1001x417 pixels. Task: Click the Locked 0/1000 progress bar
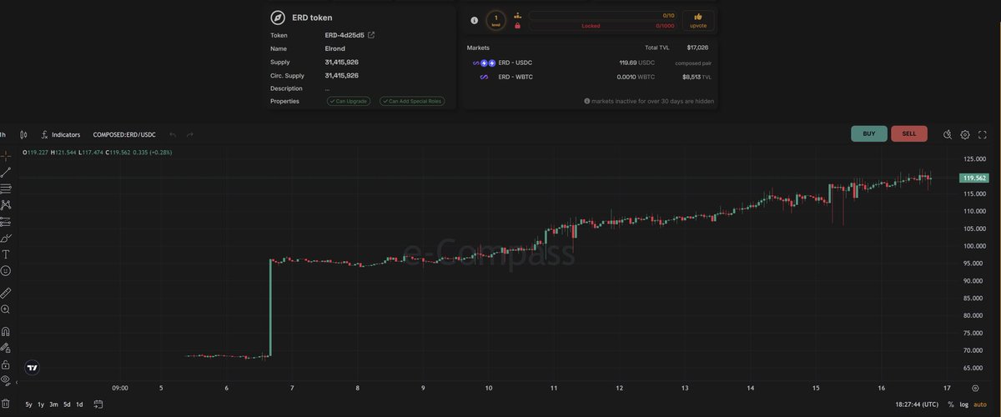point(603,26)
